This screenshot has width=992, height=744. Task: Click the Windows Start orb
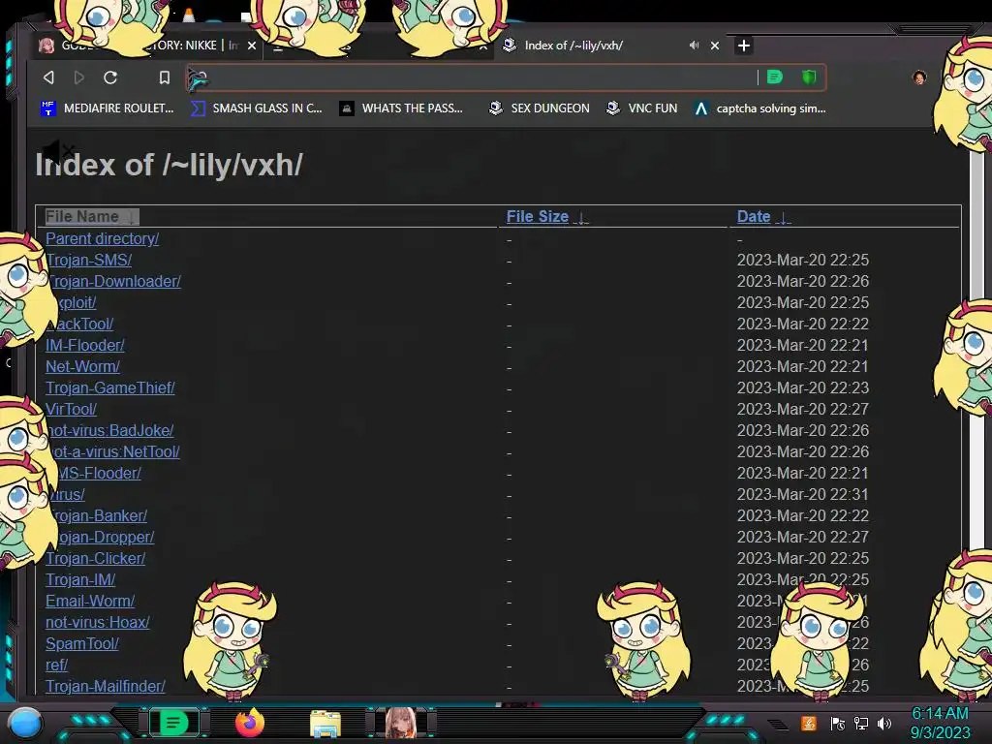point(25,723)
